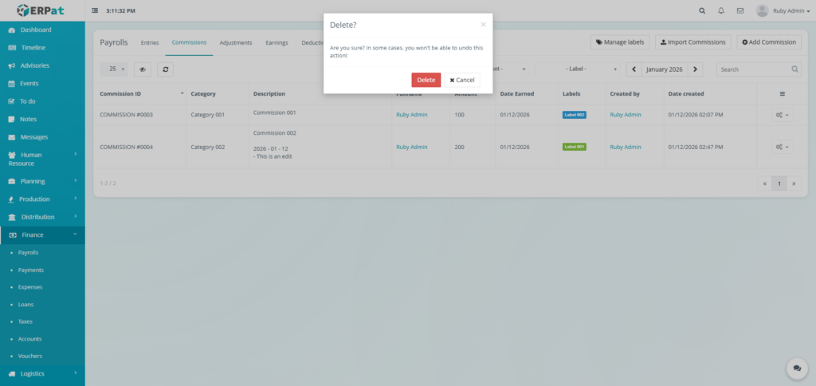Expand Human Resource sidebar menu
The image size is (816, 386).
point(42,159)
